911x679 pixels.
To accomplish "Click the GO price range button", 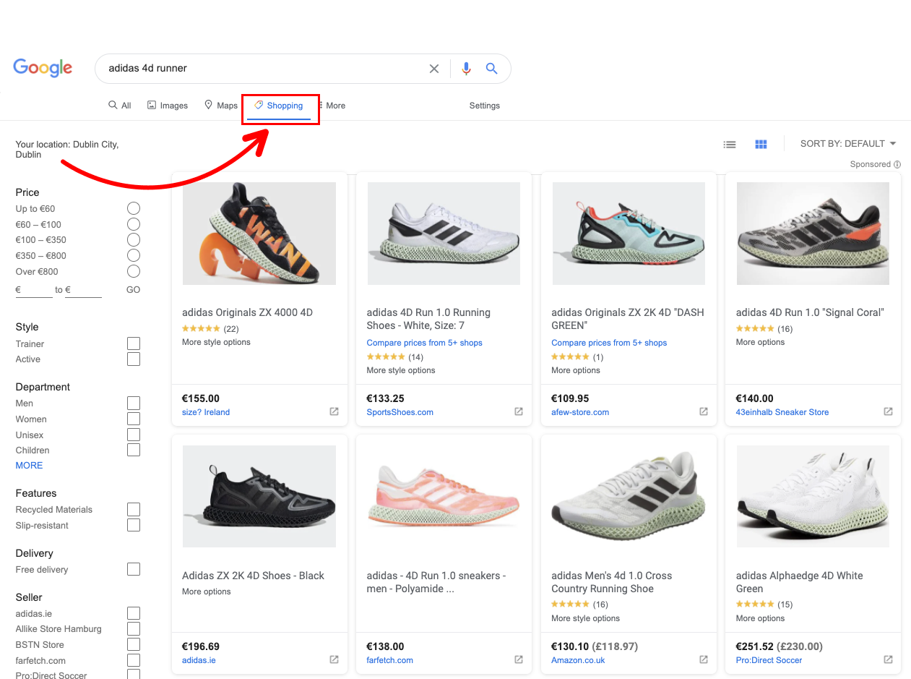I will tap(133, 289).
